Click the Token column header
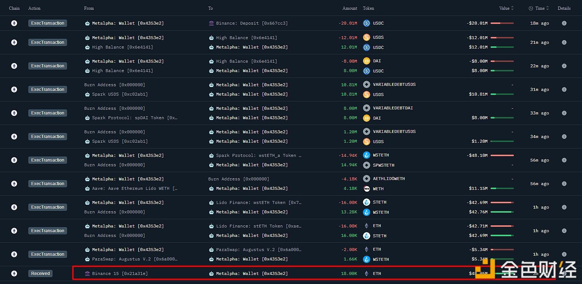The height and width of the screenshot is (284, 582). tap(368, 8)
